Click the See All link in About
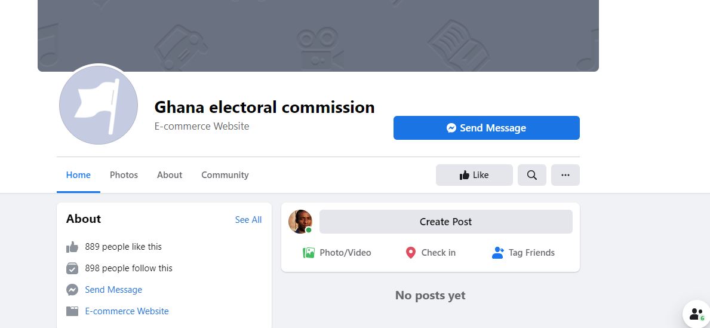710x328 pixels. pyautogui.click(x=248, y=220)
